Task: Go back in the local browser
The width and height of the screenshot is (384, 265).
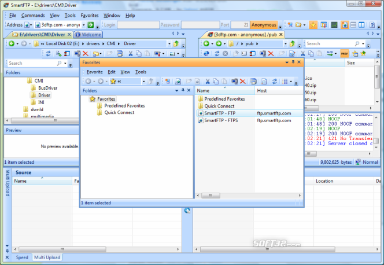Action: tap(11, 43)
